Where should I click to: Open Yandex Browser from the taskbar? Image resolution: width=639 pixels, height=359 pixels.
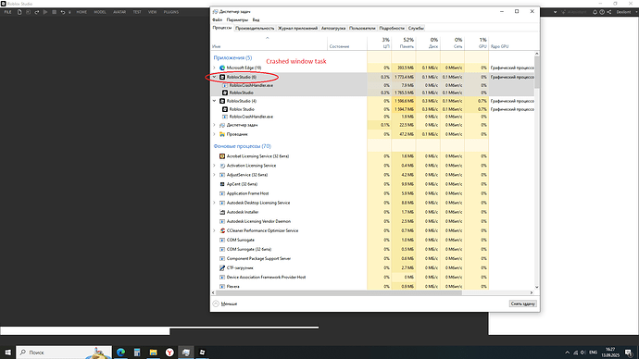(169, 353)
